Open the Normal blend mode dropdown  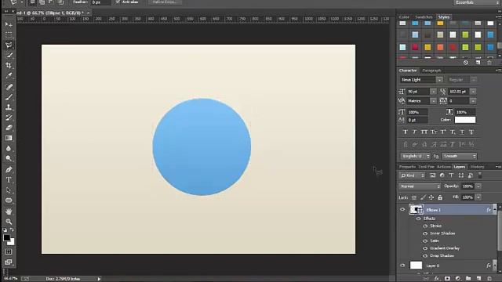point(420,186)
